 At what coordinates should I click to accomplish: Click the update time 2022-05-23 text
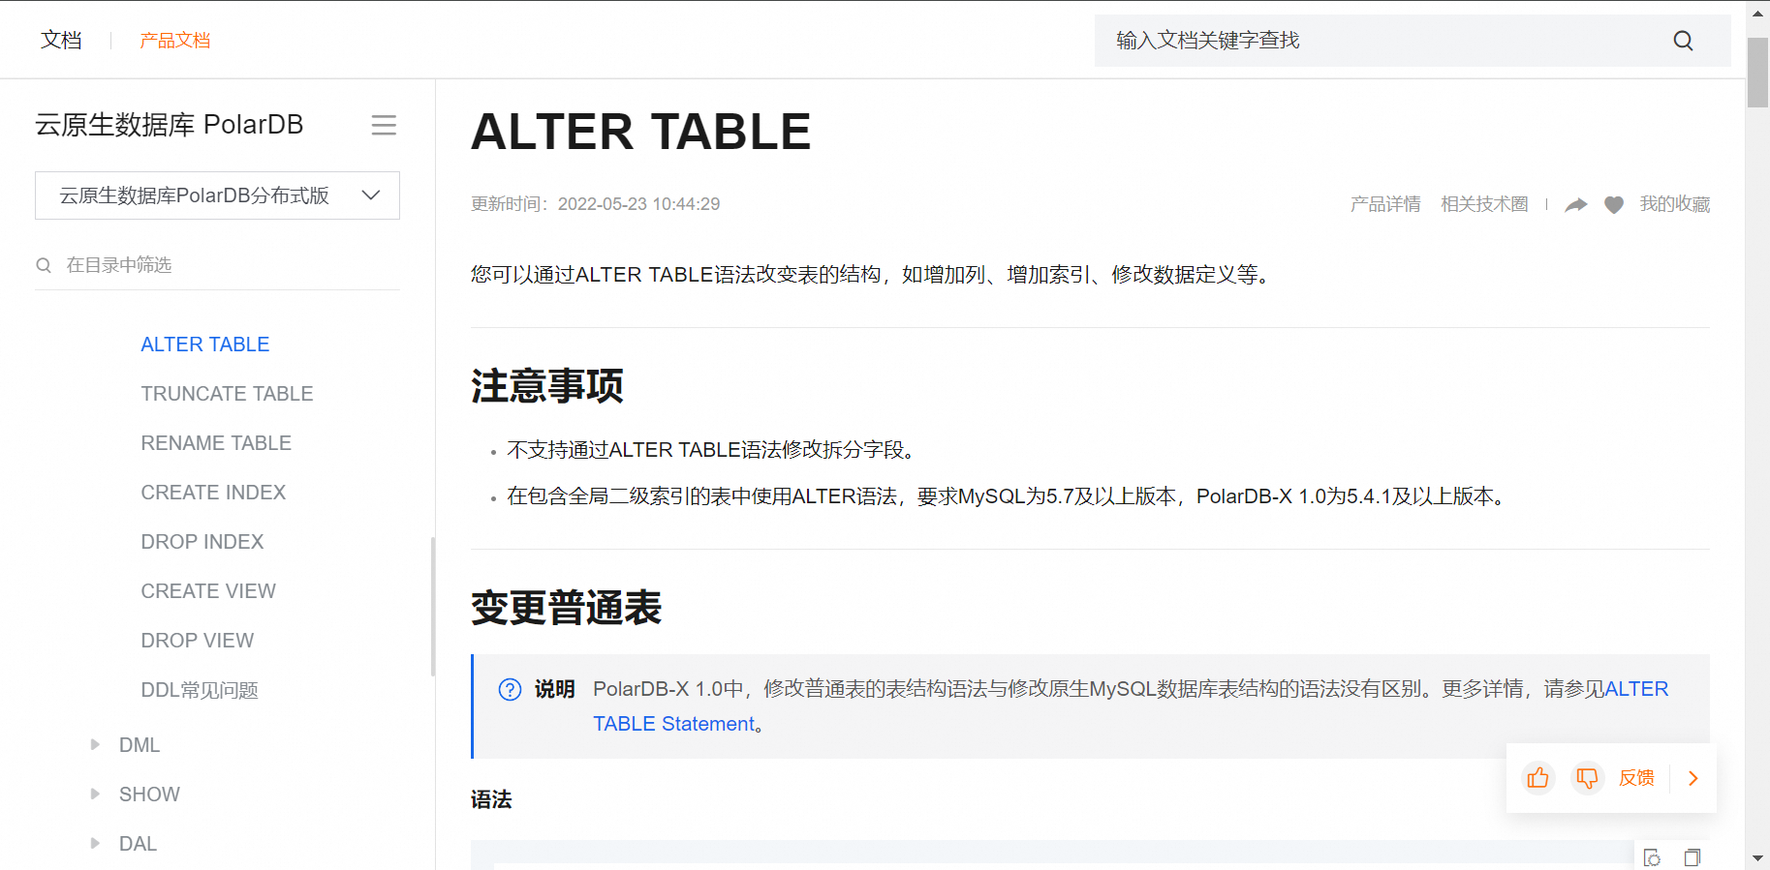tap(596, 204)
